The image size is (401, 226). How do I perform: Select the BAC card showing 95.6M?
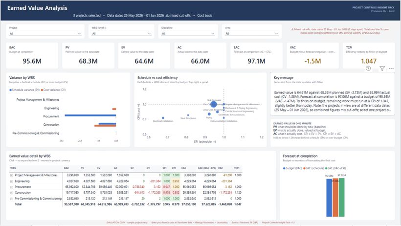32,56
